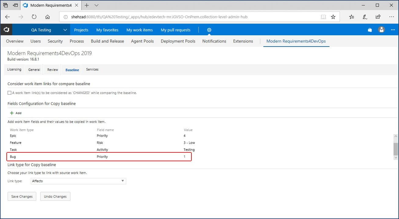Open the Link type Affects dropdown
Screen dimensions: 399x219
pyautogui.click(x=78, y=181)
